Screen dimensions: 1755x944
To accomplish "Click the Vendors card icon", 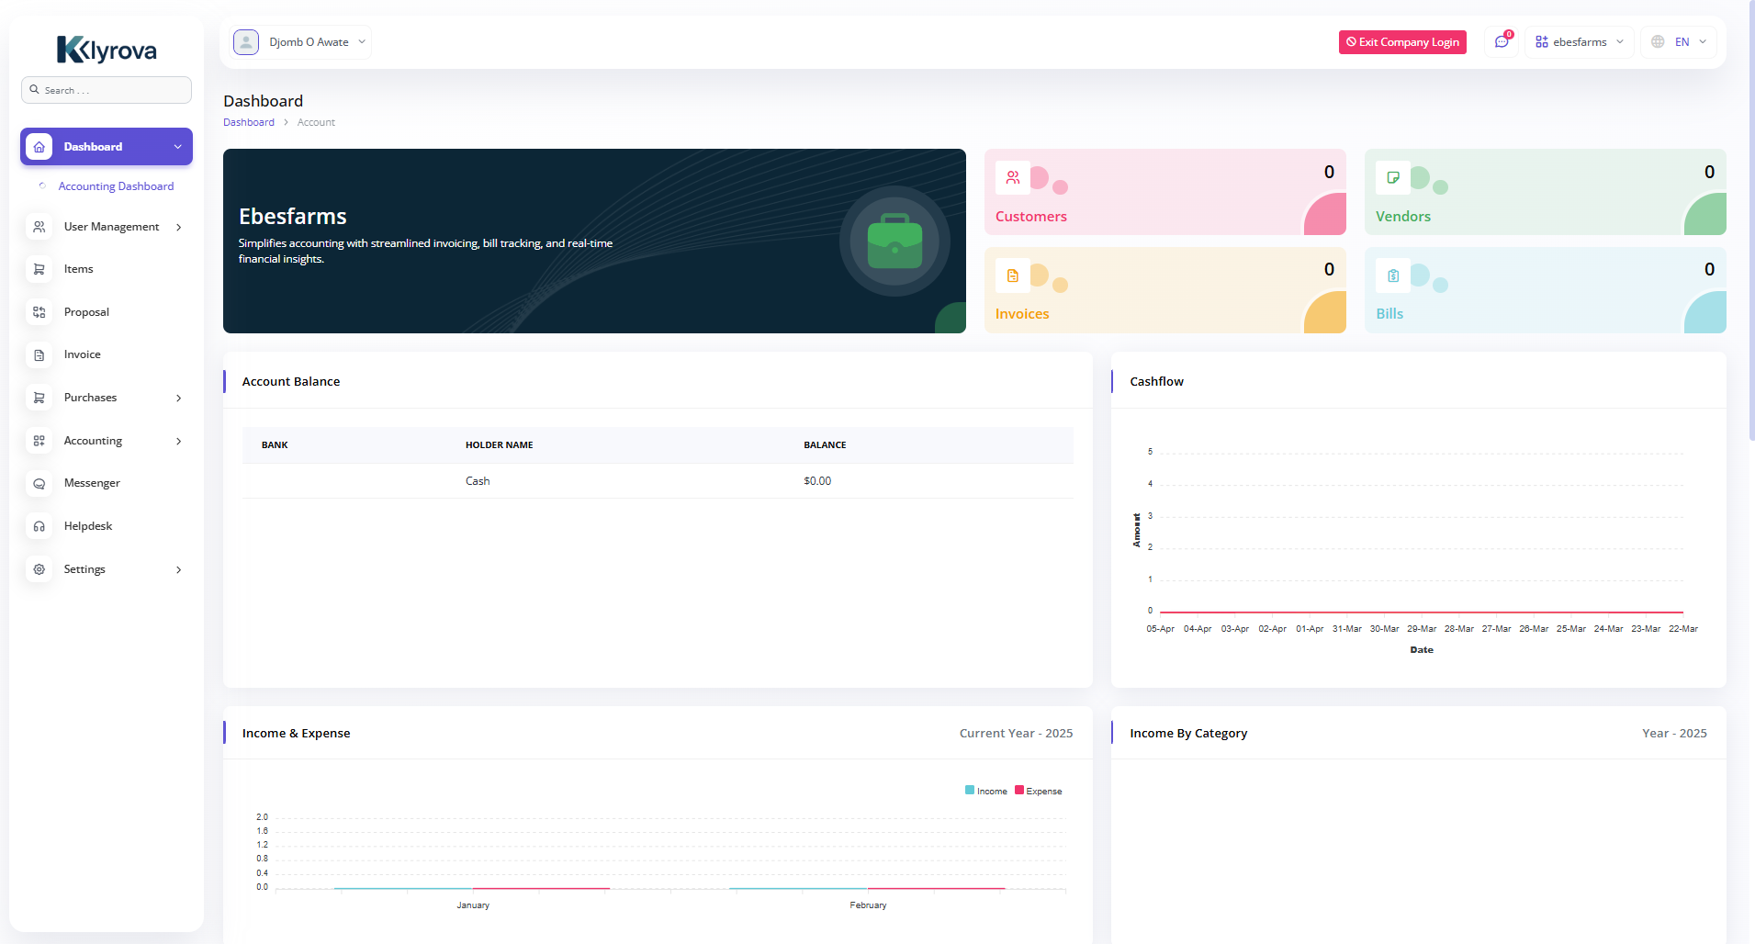I will (1393, 178).
